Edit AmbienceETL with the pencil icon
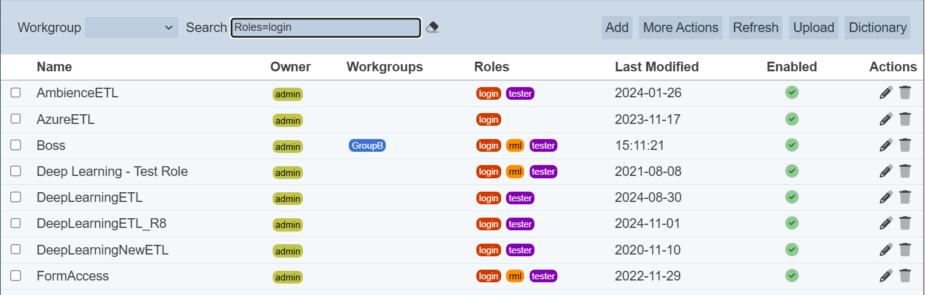 pos(886,93)
